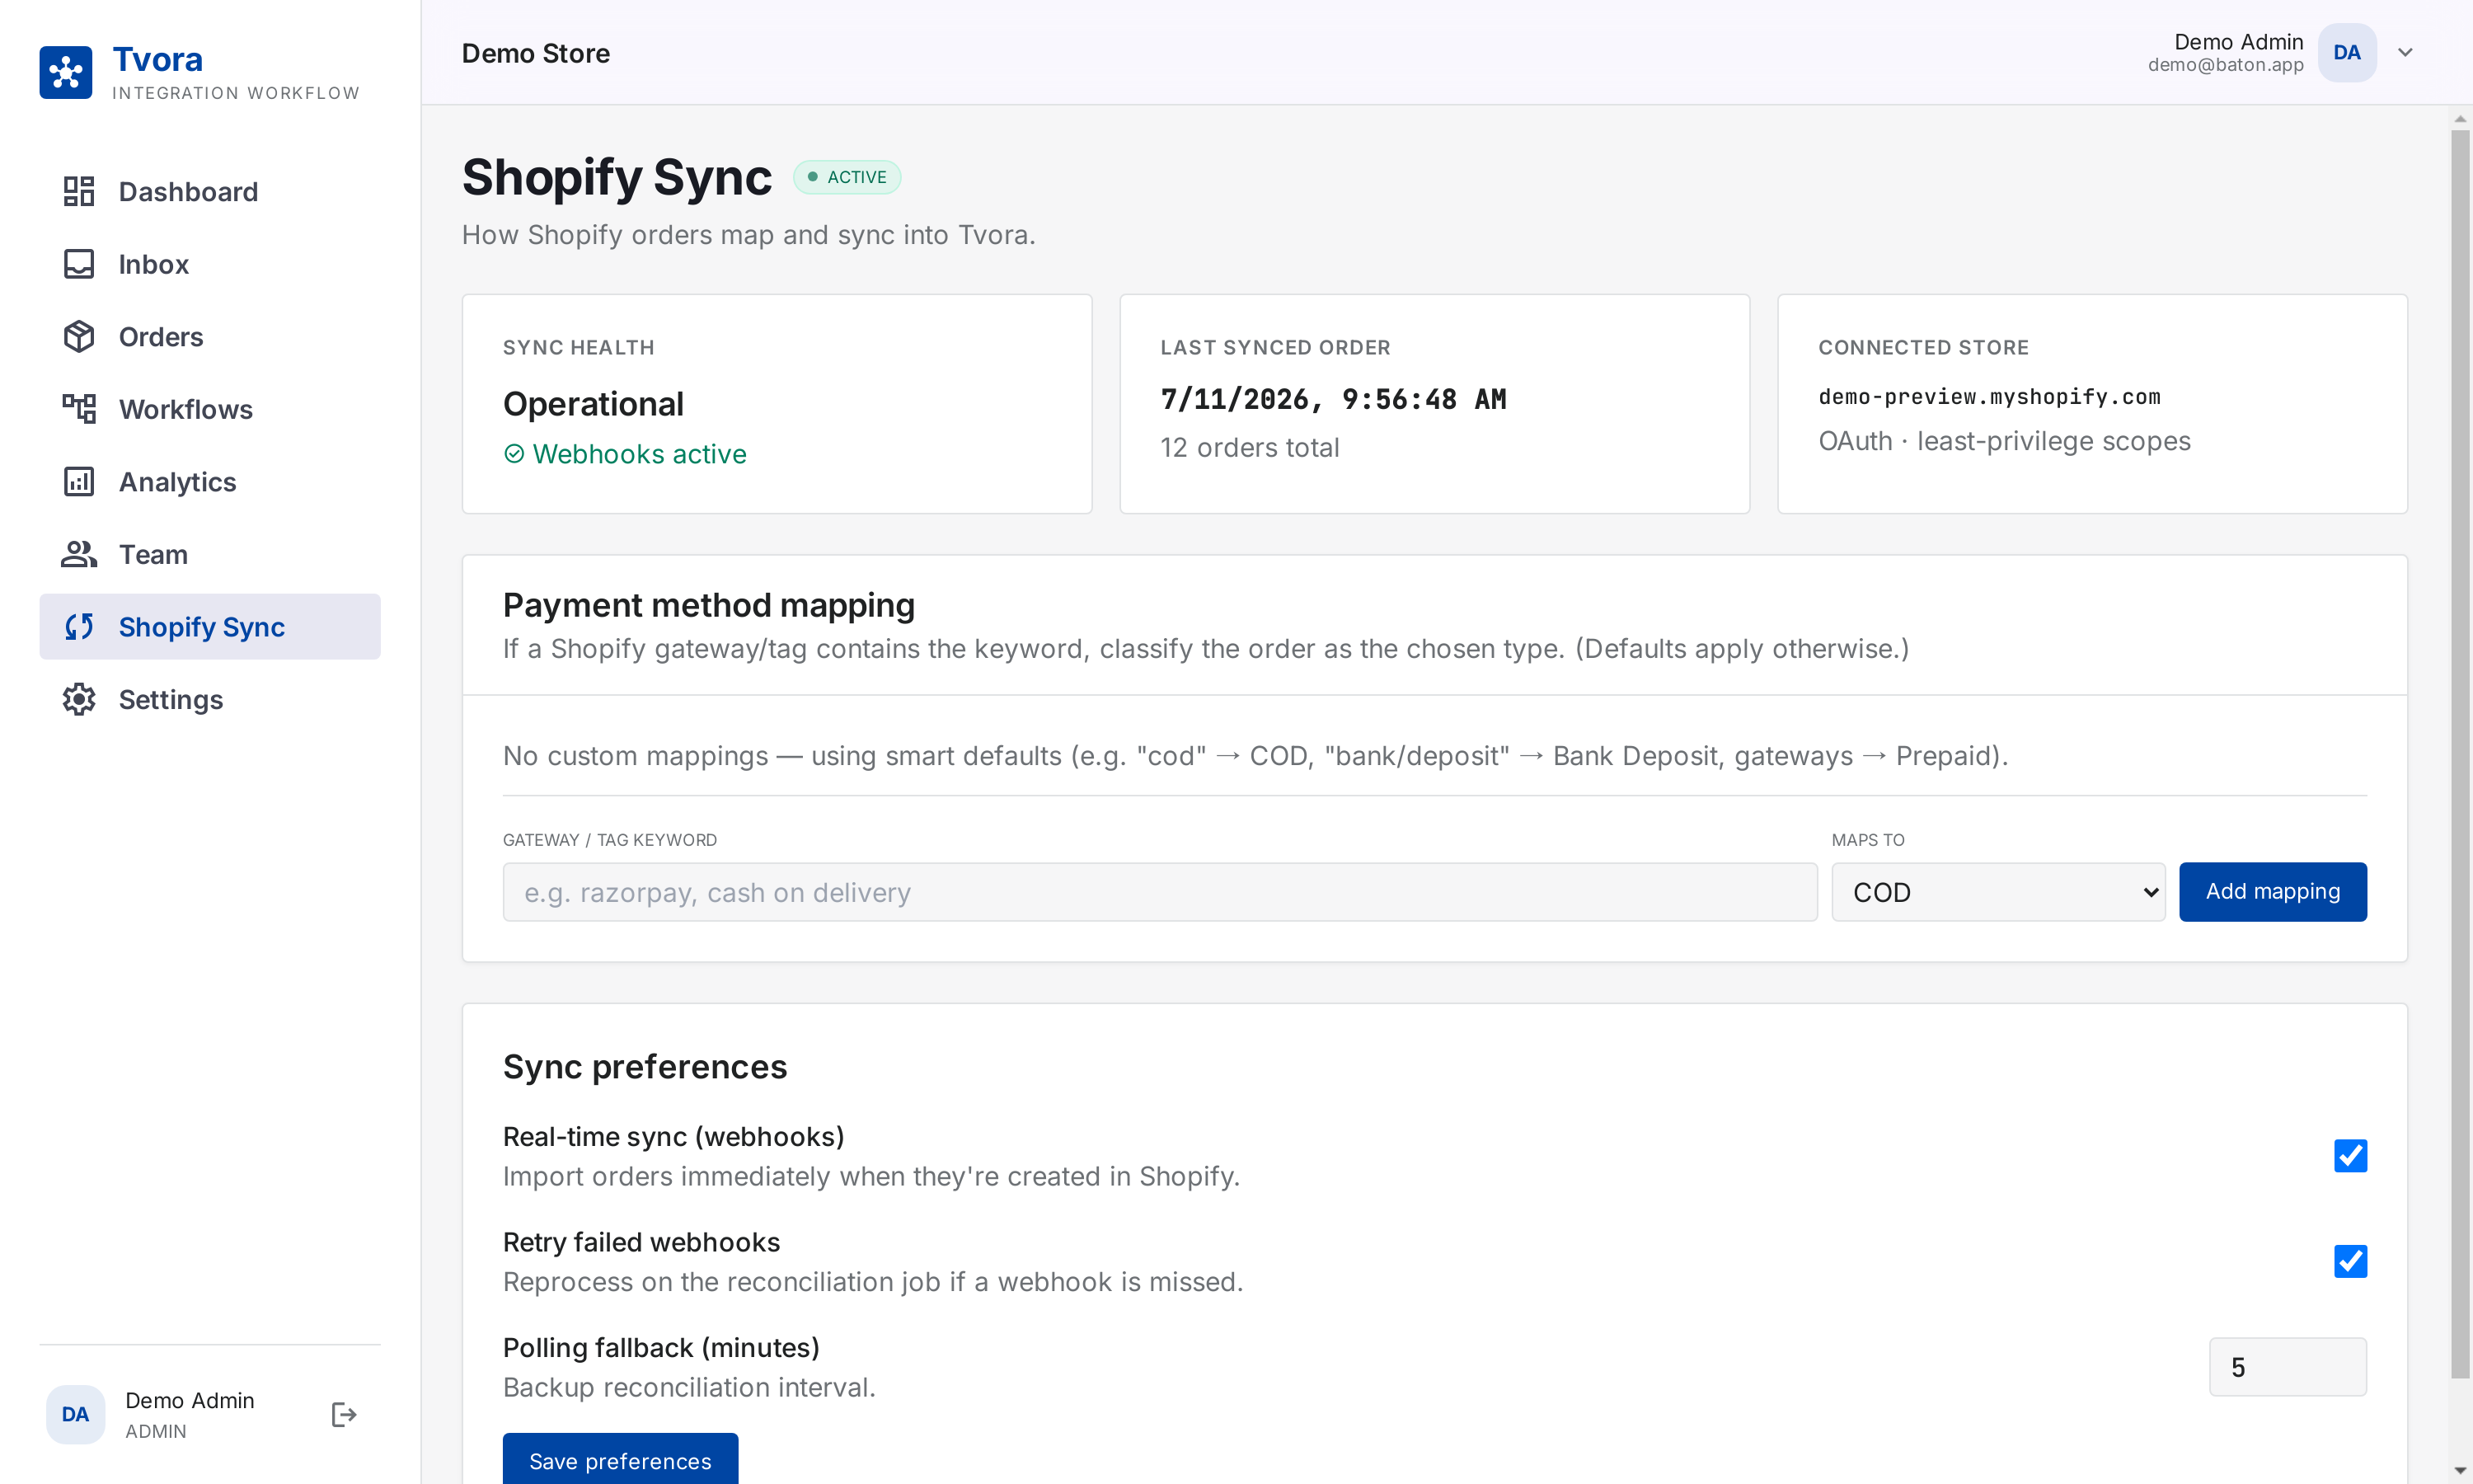Click the Tvora logo icon

click(66, 73)
